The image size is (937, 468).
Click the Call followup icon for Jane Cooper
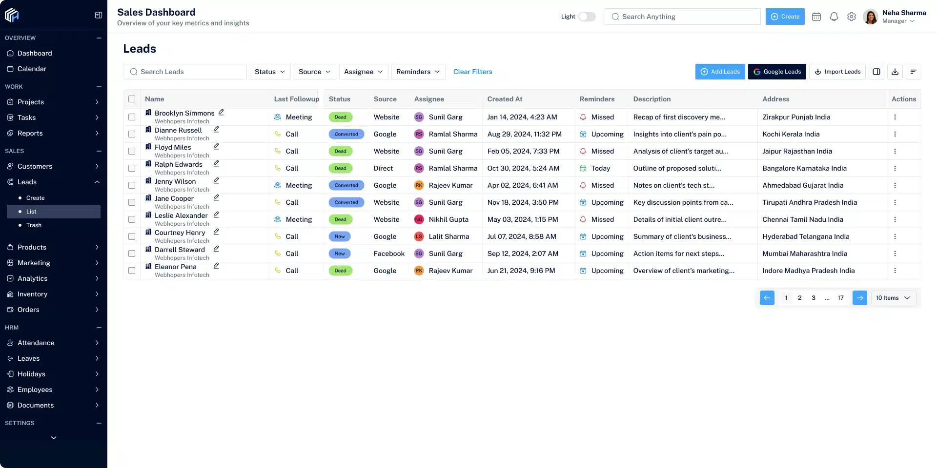coord(278,202)
